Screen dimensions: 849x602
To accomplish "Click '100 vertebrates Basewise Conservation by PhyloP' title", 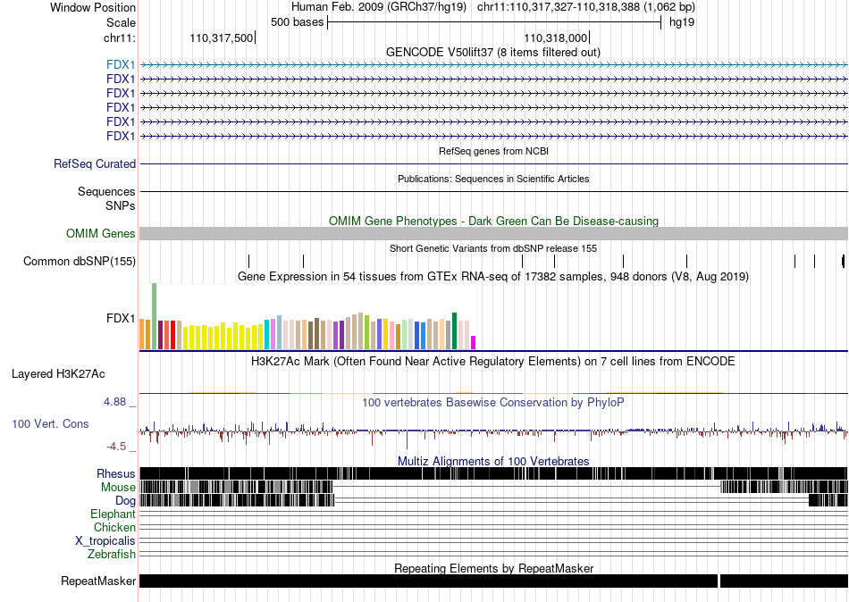I will coord(493,402).
